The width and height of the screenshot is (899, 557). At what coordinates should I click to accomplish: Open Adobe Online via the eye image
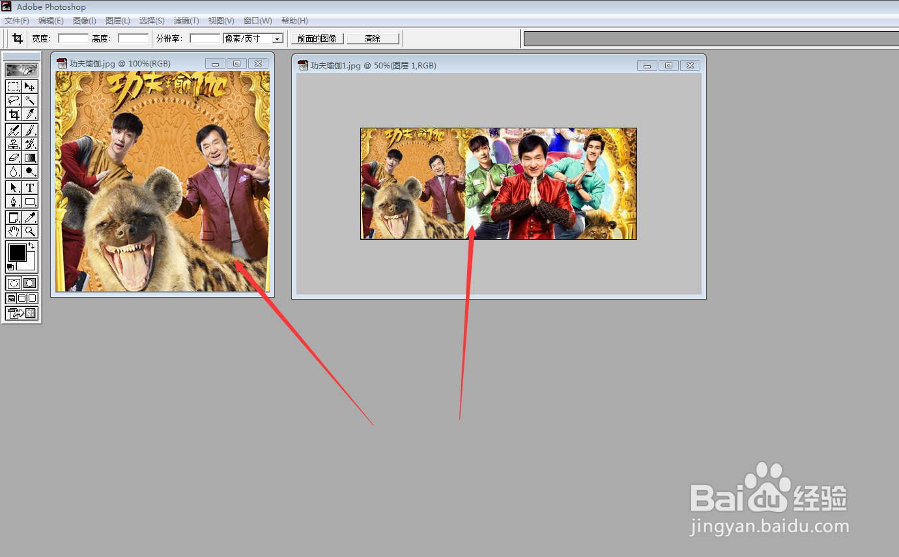21,70
